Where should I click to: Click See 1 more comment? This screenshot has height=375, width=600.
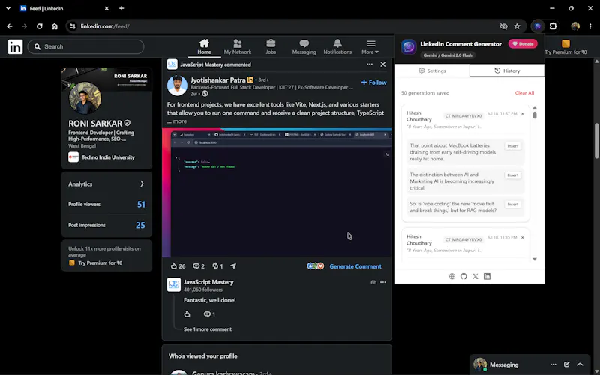click(x=208, y=329)
